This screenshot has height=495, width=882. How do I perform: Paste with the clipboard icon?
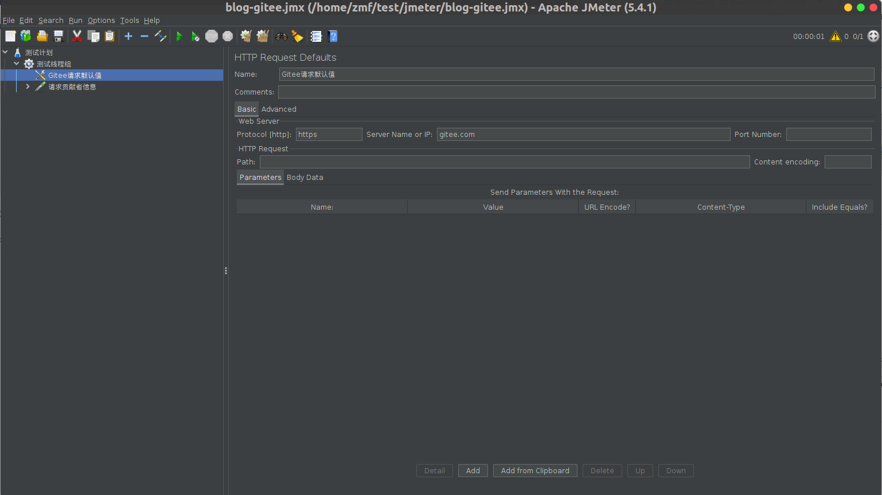pos(110,36)
